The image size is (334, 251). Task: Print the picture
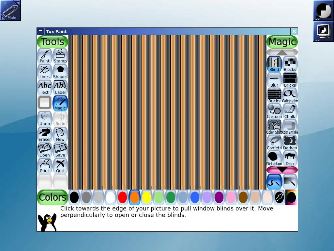point(44,166)
